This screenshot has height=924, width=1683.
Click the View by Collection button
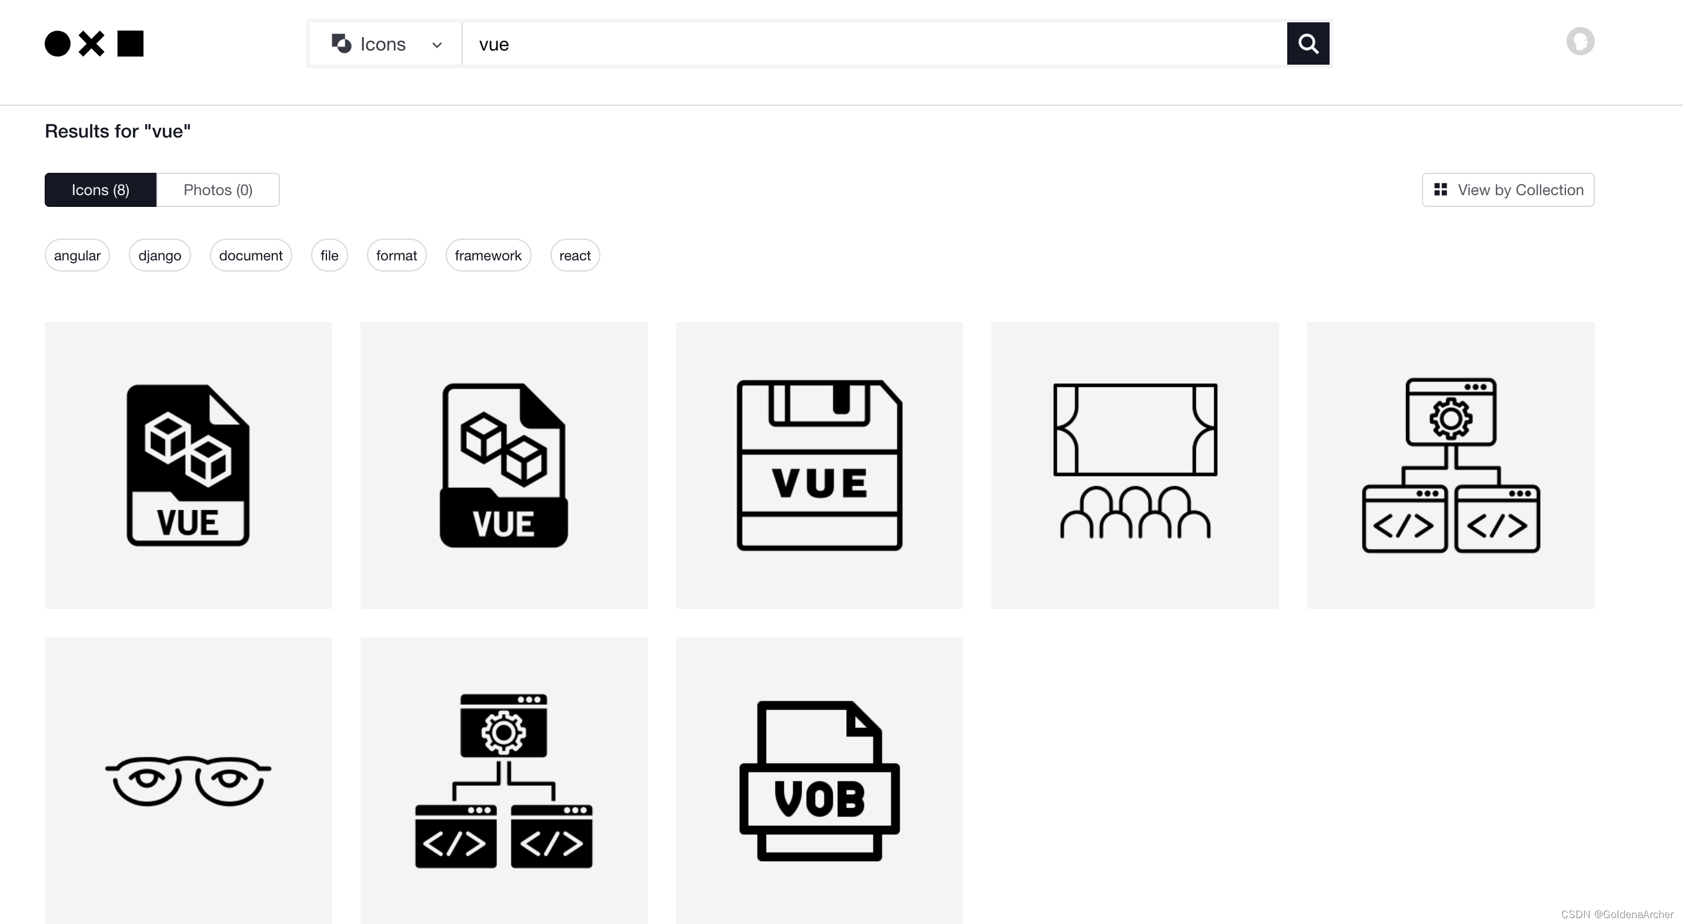pos(1508,189)
